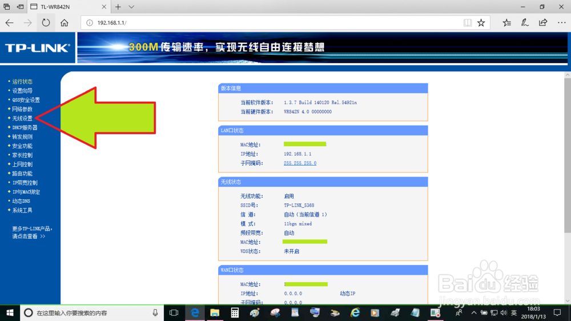Click the battery tray icon

coord(484,313)
